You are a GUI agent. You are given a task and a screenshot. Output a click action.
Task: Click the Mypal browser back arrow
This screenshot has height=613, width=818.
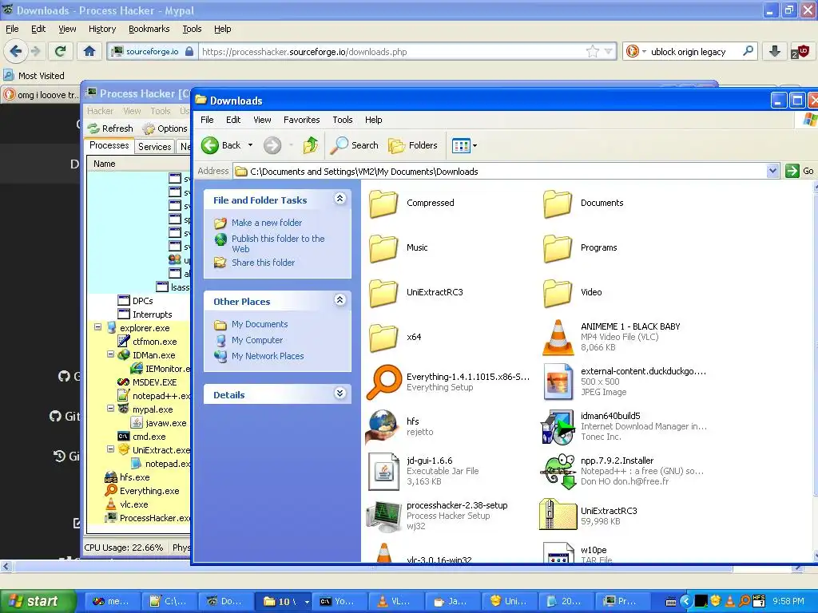(16, 51)
